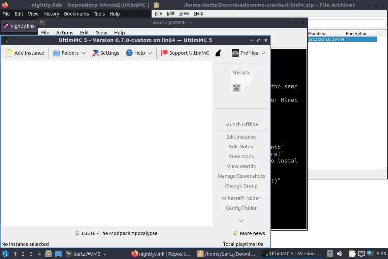Click the cat icon in toolbar

click(218, 53)
